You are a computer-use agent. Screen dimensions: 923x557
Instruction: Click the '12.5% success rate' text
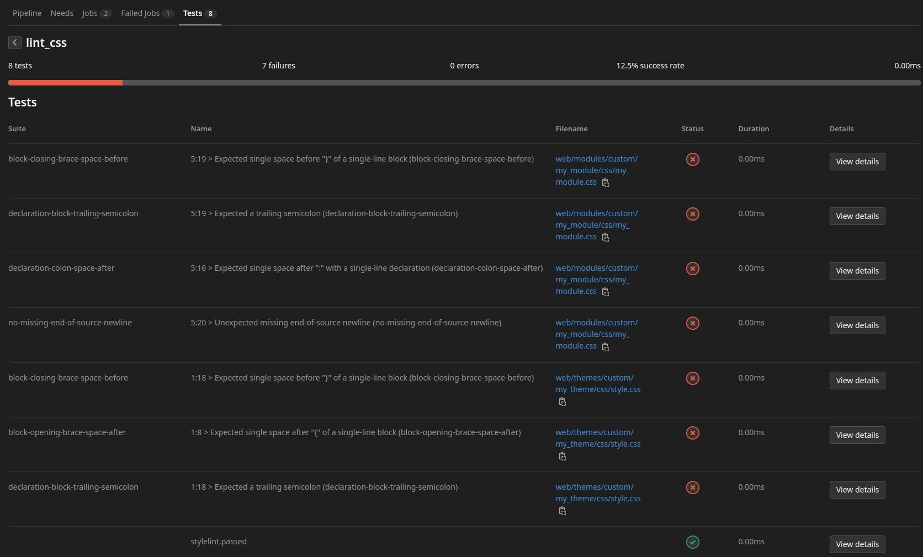pyautogui.click(x=650, y=66)
